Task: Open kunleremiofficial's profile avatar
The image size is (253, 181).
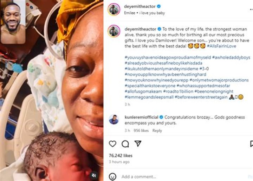Action: tap(114, 120)
